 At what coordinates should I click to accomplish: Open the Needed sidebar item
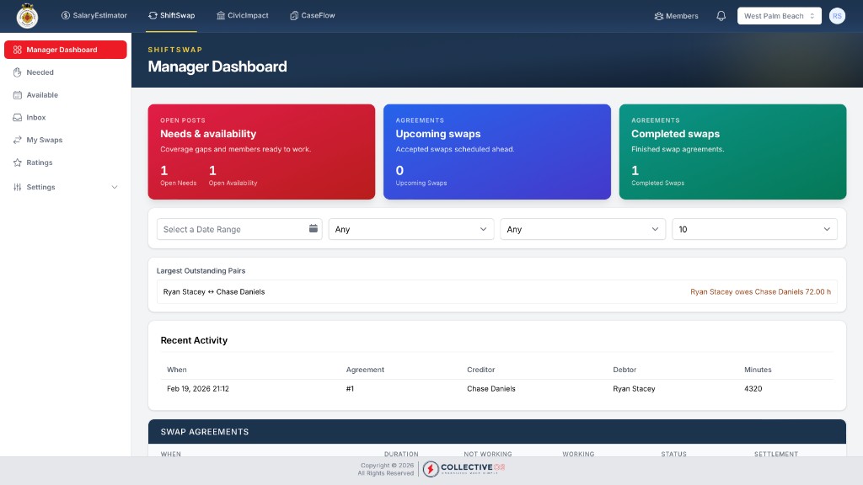66,72
